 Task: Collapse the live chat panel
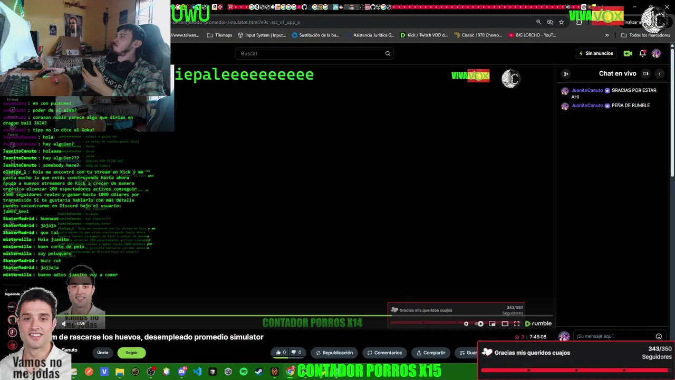pos(565,74)
